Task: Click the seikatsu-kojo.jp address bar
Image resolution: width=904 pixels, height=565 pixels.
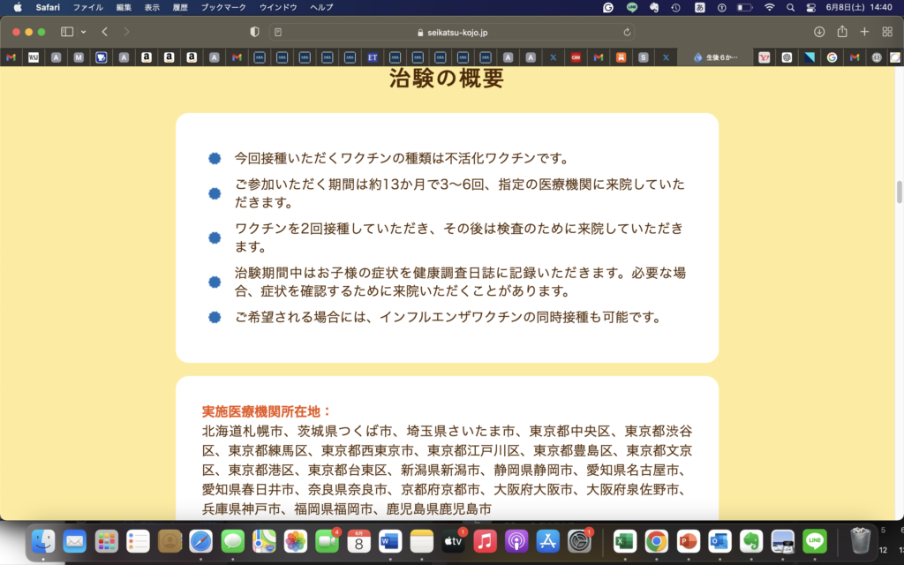Action: 452,32
